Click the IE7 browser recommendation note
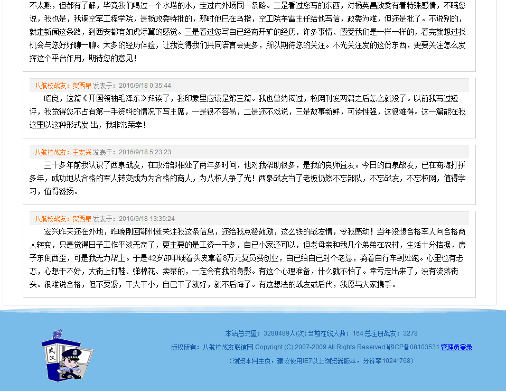Image resolution: width=506 pixels, height=391 pixels. coord(321,361)
